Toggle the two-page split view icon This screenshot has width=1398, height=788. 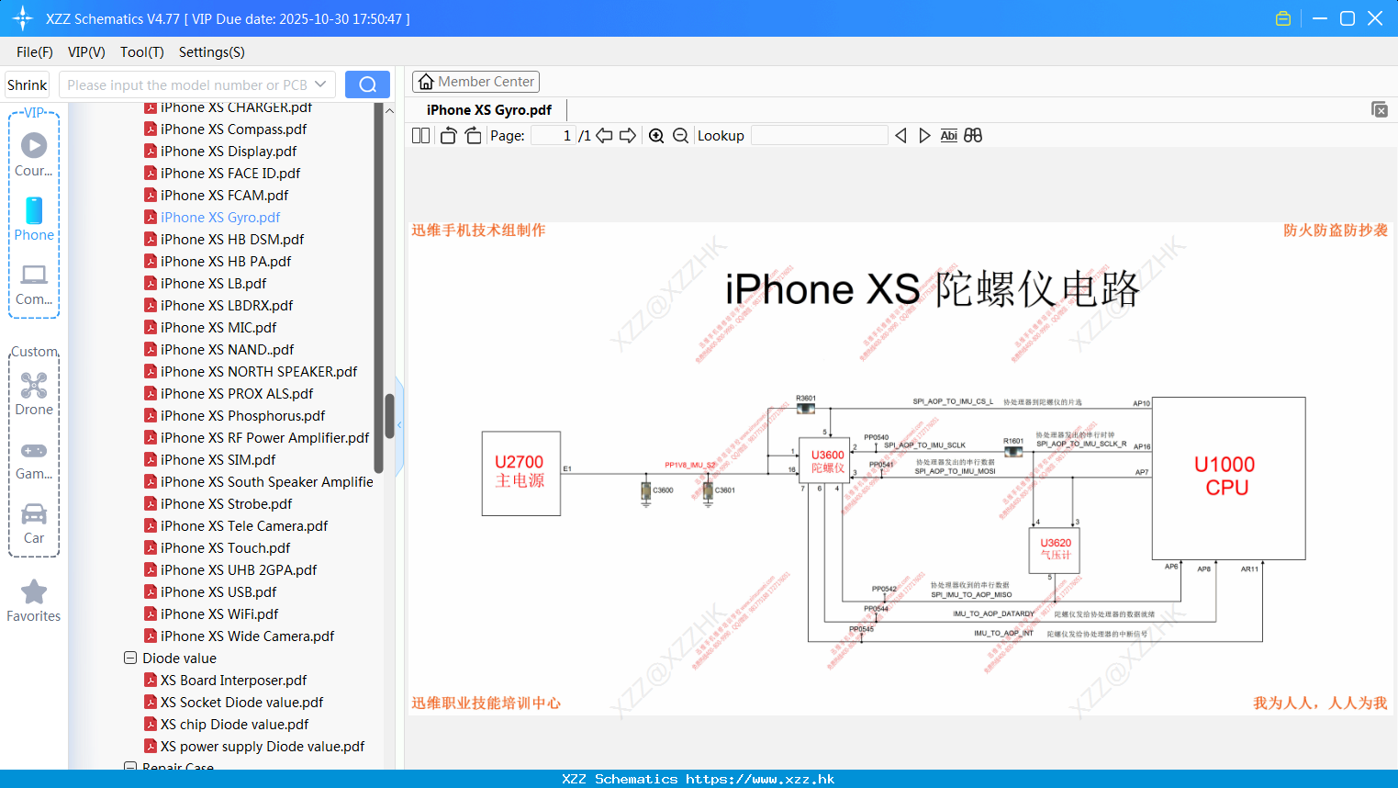point(420,135)
